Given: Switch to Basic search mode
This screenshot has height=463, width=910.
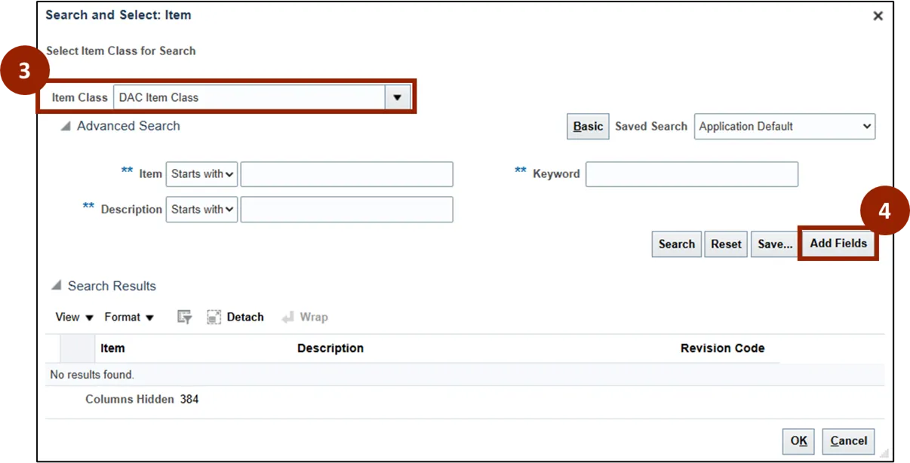Looking at the screenshot, I should tap(588, 127).
